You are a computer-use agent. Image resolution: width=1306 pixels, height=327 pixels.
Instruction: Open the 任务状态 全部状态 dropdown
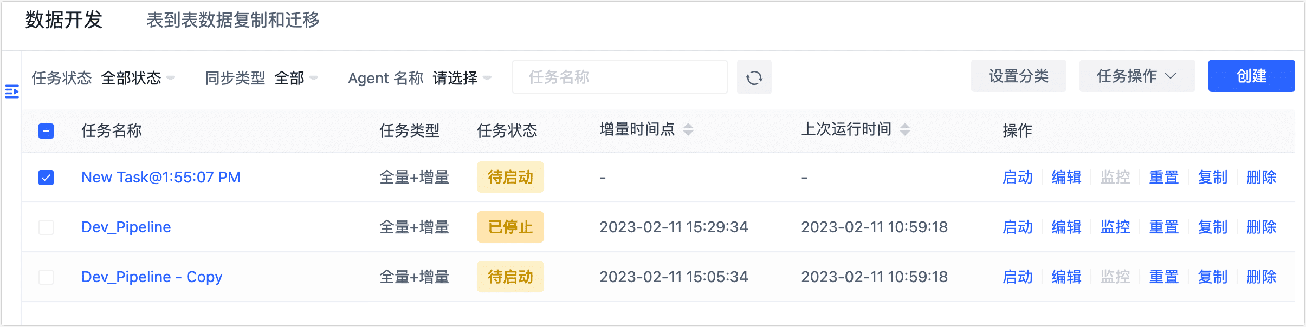pyautogui.click(x=138, y=78)
